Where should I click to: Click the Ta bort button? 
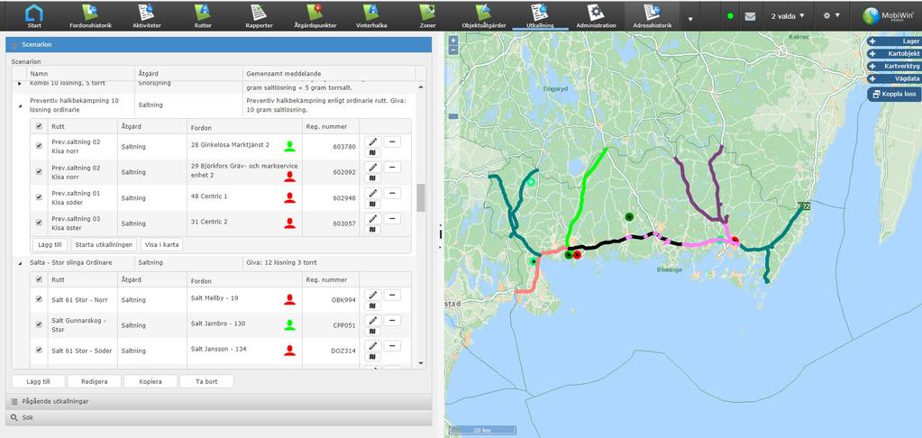point(206,381)
